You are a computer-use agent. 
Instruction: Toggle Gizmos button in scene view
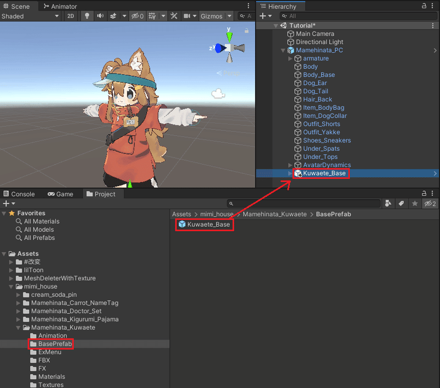(x=212, y=16)
